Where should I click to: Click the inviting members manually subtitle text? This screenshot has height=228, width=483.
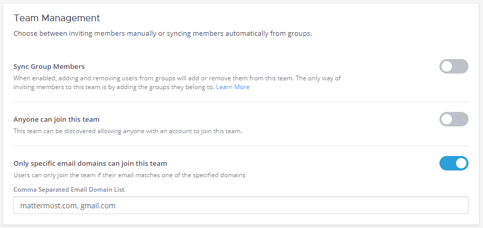pos(162,34)
